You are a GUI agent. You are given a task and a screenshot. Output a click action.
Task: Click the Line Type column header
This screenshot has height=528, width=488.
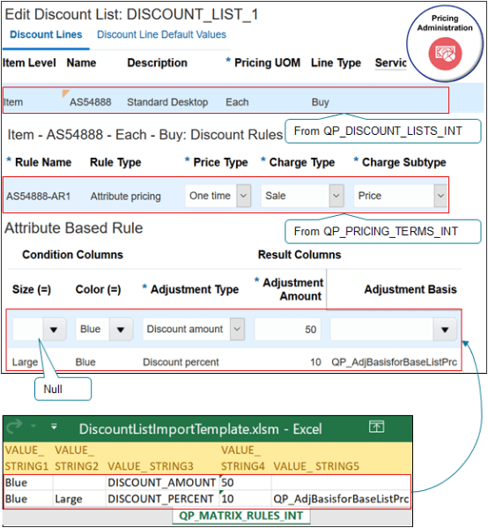[336, 63]
